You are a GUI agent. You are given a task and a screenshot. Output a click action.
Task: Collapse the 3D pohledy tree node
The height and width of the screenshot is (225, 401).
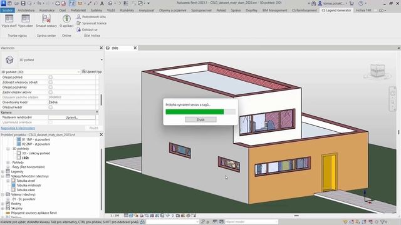pos(8,149)
